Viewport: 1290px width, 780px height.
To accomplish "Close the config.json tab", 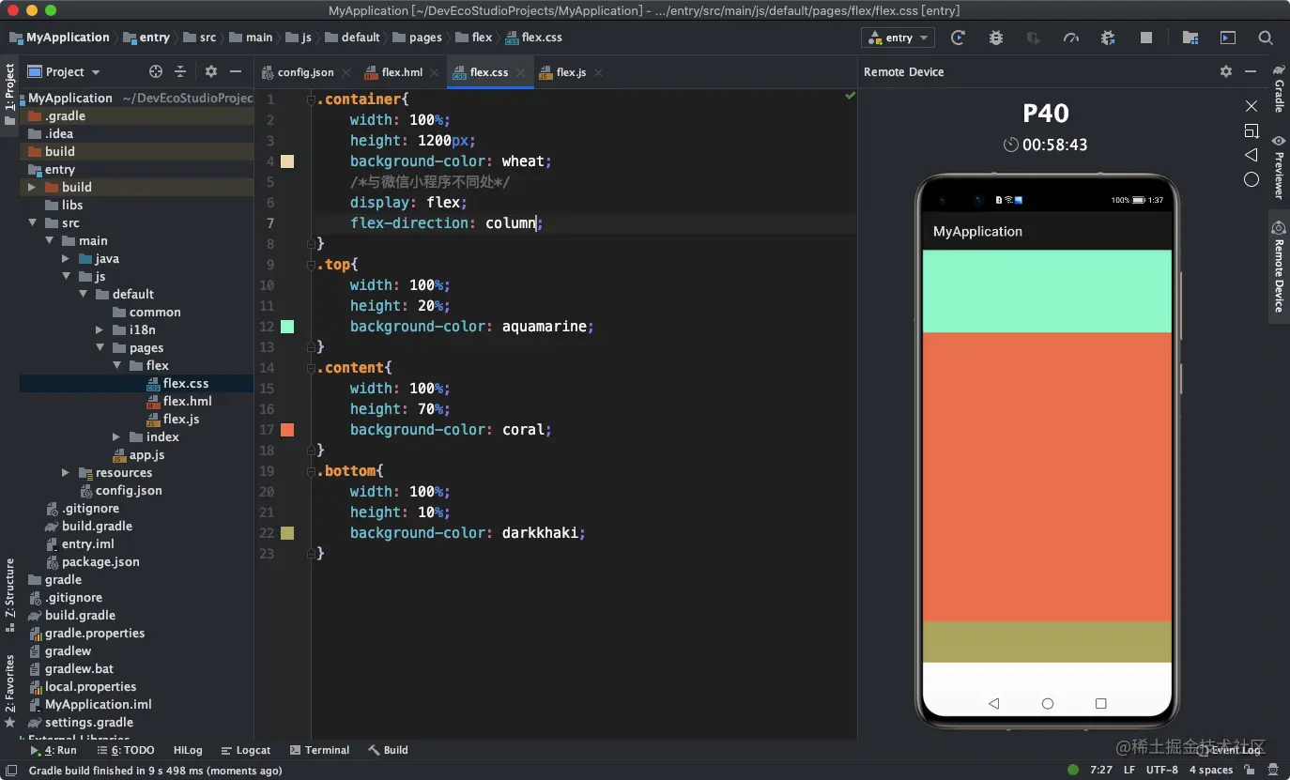I will 346,72.
